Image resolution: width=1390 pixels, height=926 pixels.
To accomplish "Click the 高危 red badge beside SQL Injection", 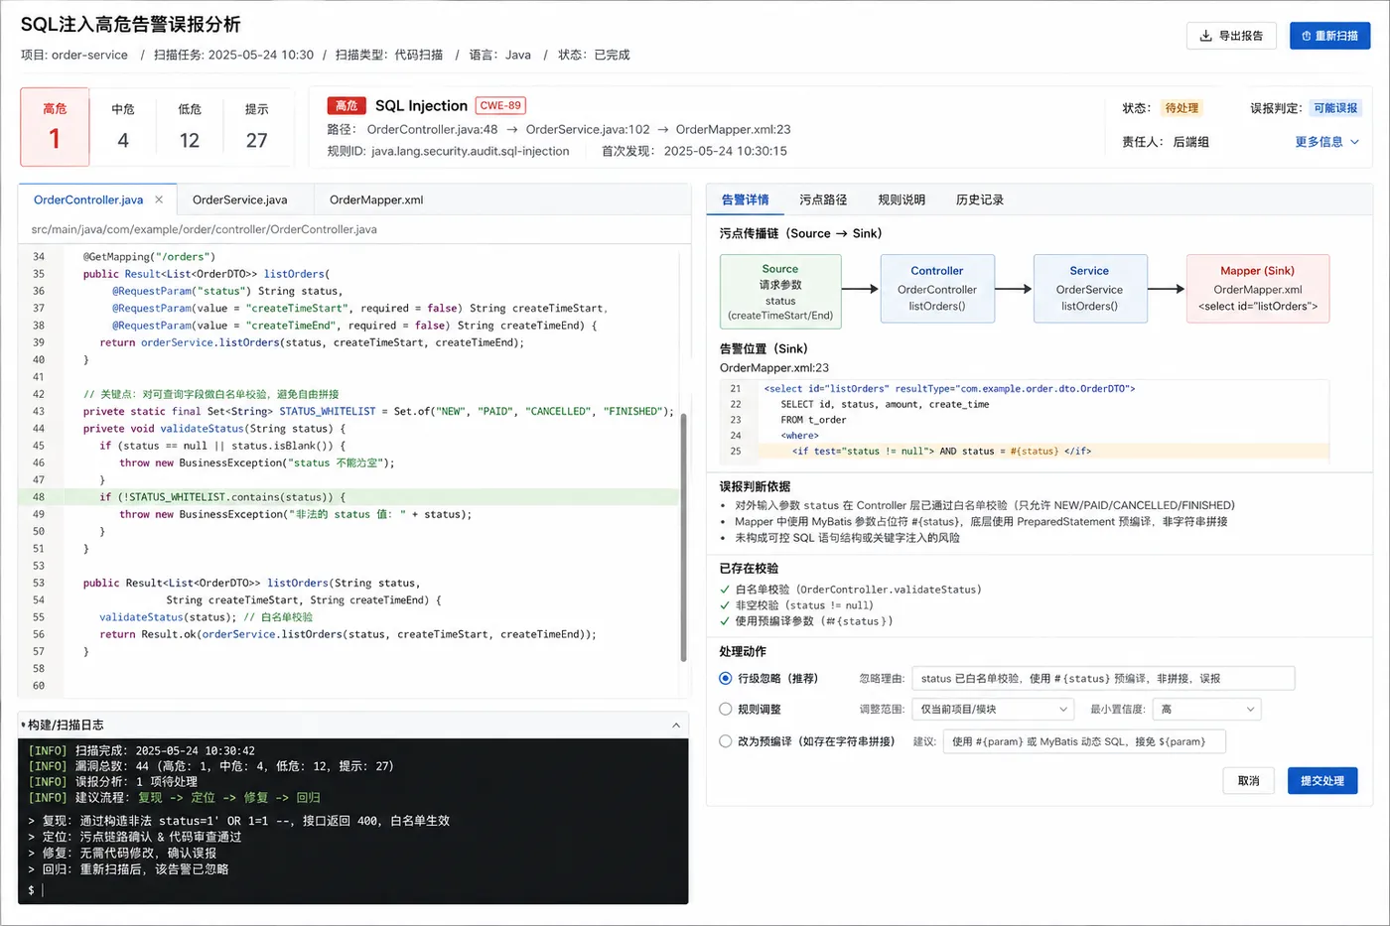I will pyautogui.click(x=347, y=105).
